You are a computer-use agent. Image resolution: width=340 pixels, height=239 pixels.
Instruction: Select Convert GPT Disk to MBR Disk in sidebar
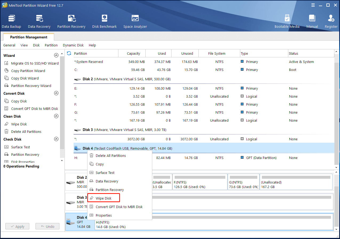click(31, 109)
